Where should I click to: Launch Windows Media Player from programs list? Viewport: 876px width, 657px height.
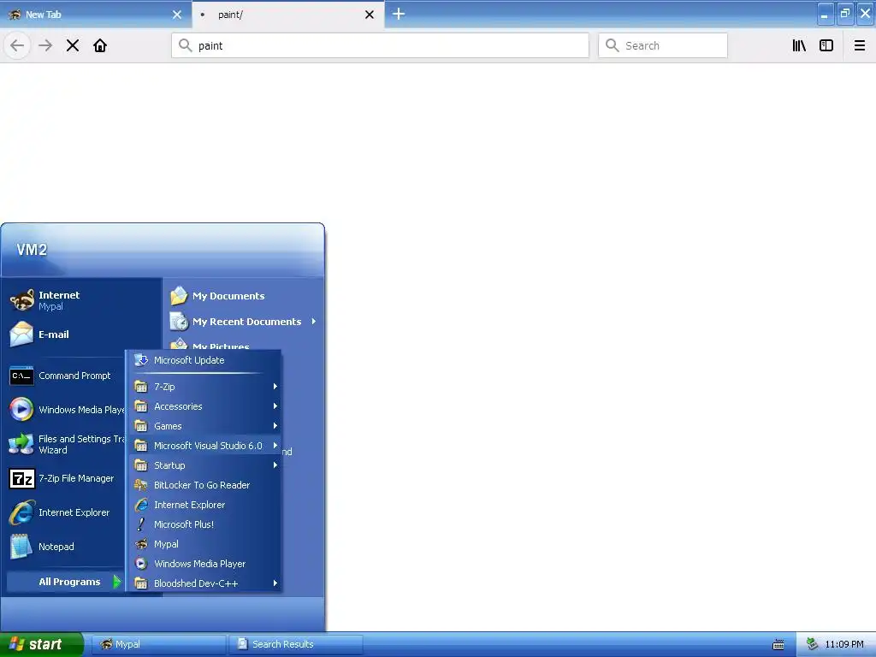(204, 564)
